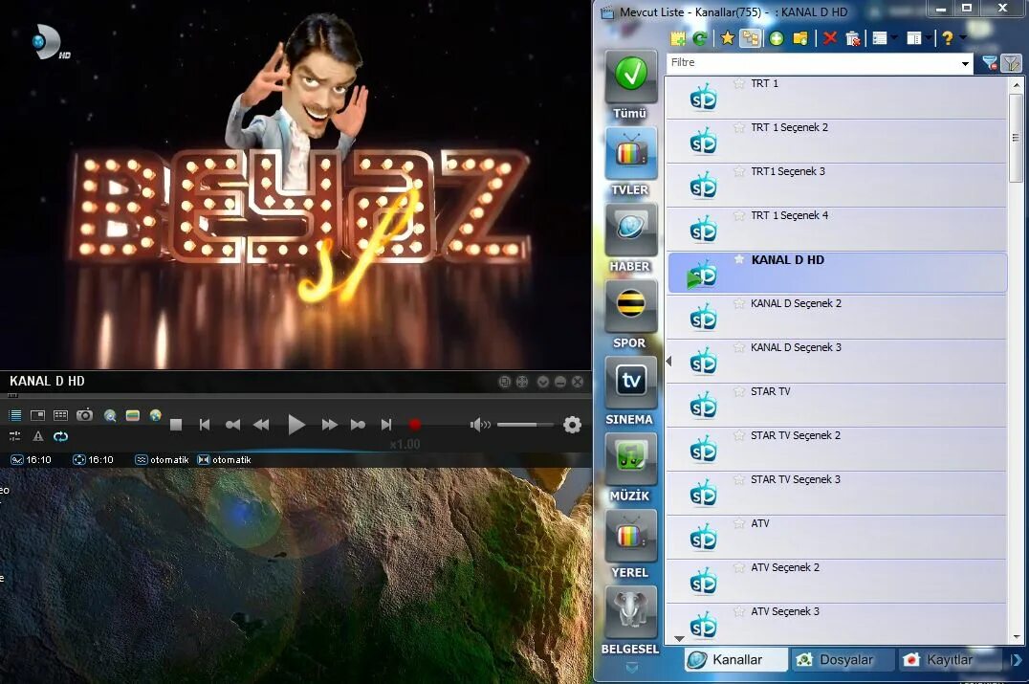This screenshot has width=1029, height=684.
Task: Adjust the player volume slider
Action: [x=526, y=425]
